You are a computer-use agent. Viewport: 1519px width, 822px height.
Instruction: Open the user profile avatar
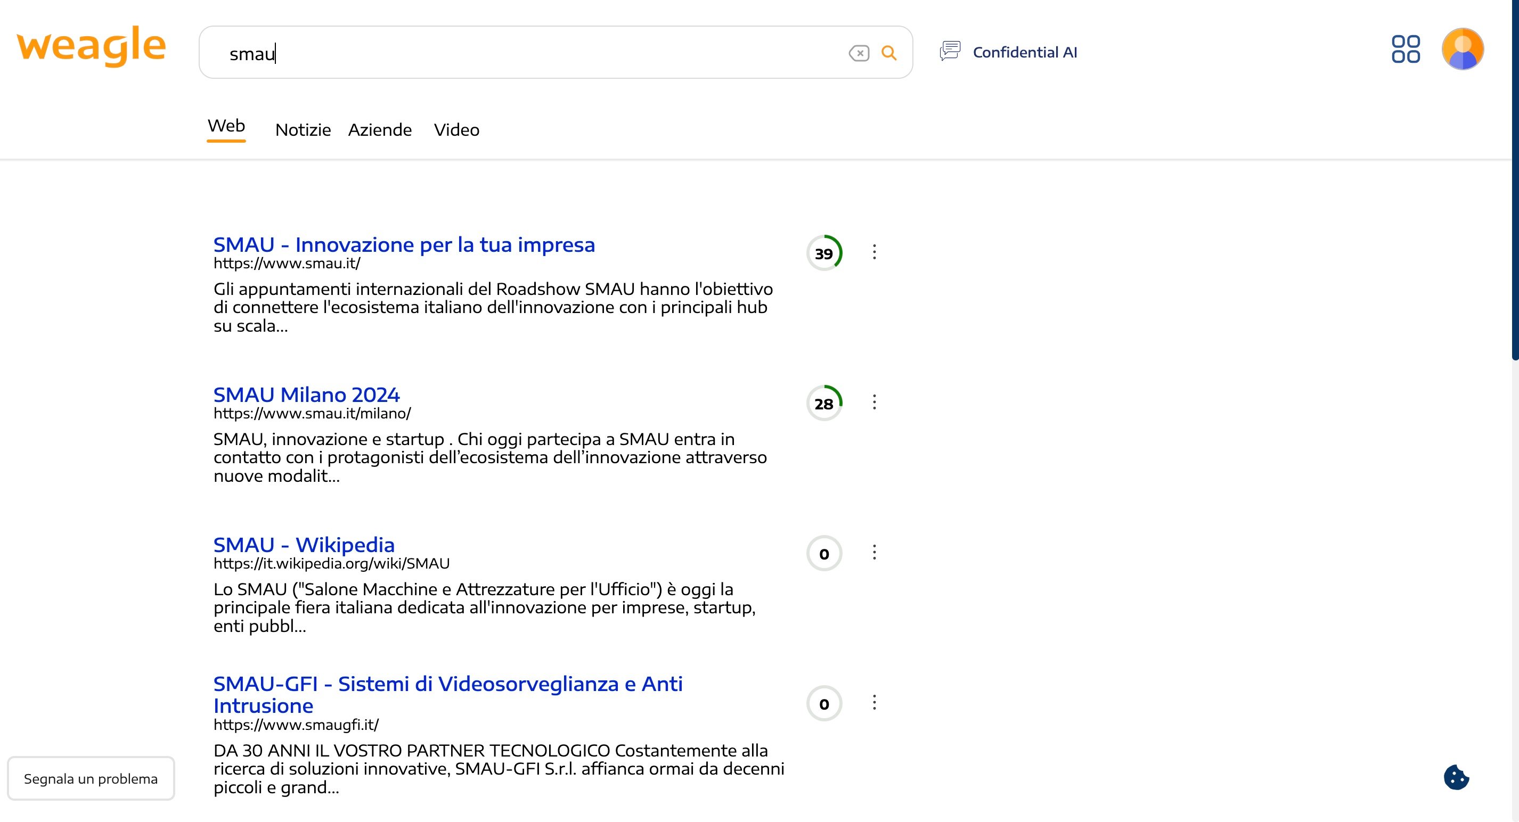point(1463,49)
